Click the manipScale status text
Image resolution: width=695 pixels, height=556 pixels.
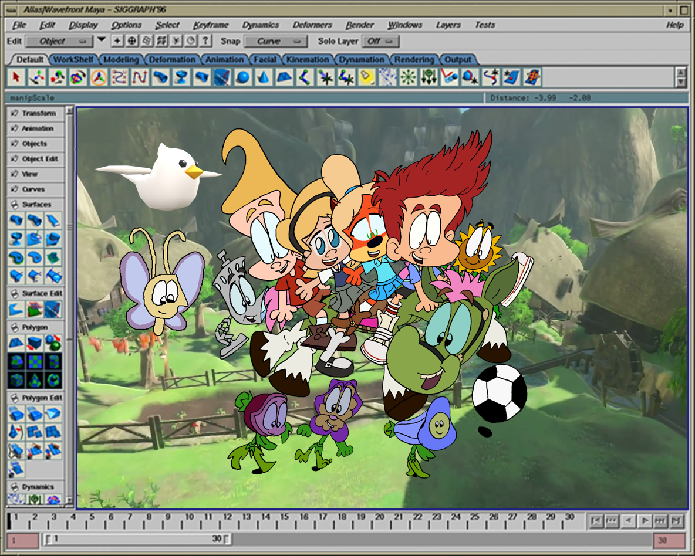(32, 98)
